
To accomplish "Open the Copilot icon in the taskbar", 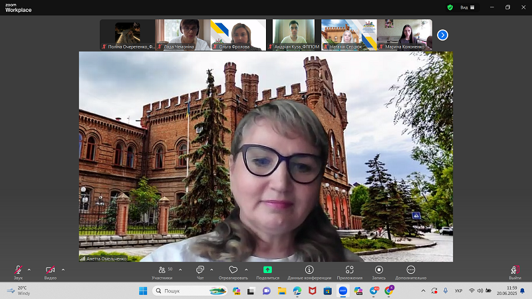I will (x=237, y=291).
